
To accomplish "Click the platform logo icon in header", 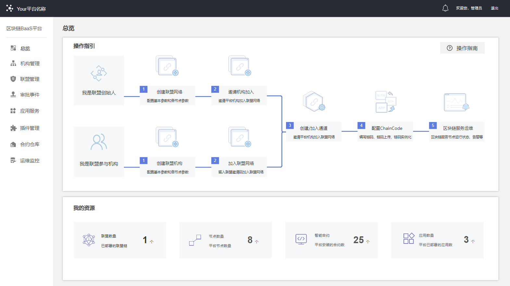I will coord(10,8).
